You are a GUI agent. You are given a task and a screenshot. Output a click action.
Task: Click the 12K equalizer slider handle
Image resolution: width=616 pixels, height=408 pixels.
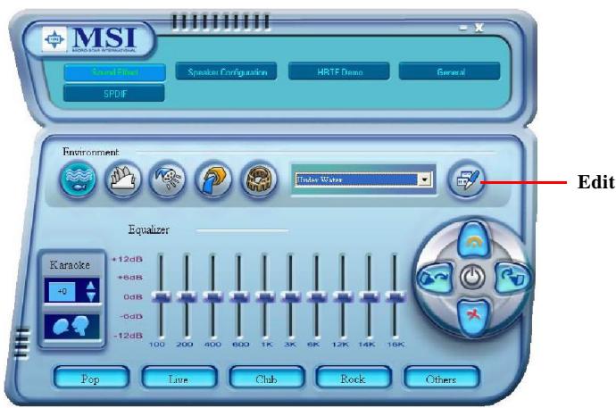(x=343, y=297)
